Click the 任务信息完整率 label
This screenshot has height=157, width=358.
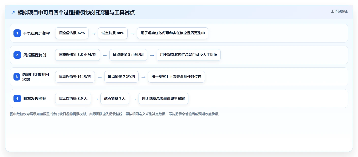pyautogui.click(x=37, y=33)
